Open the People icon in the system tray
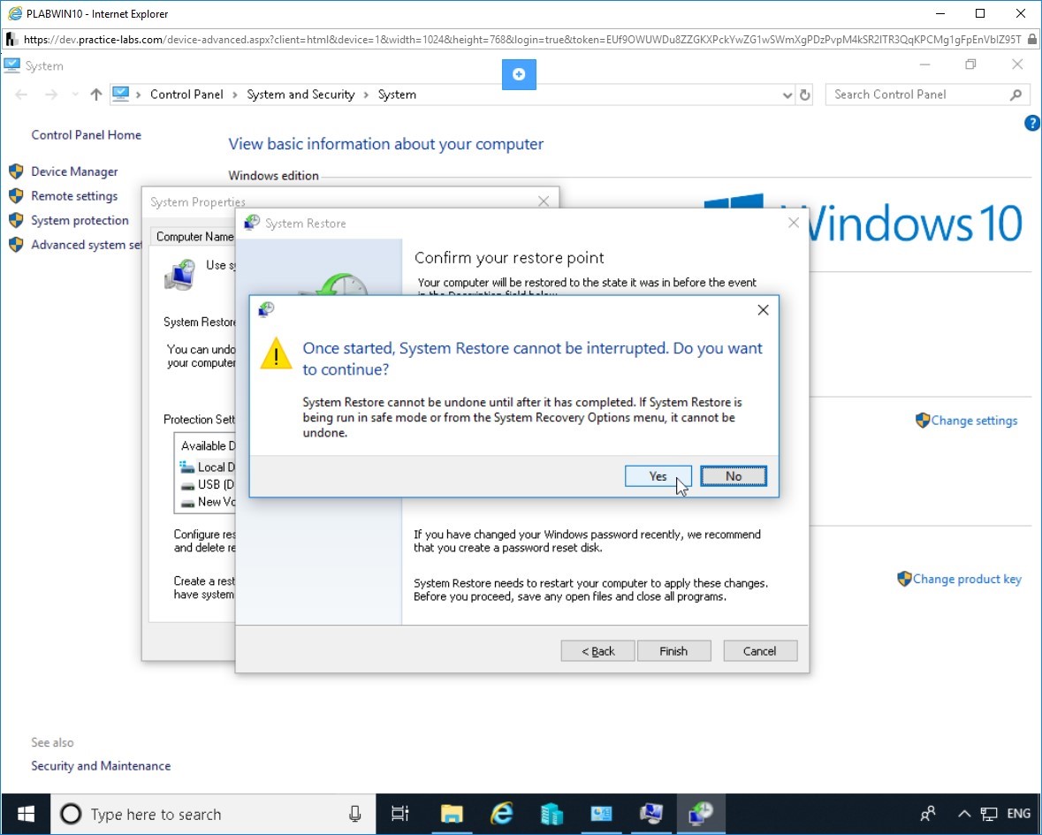The image size is (1042, 835). point(928,814)
